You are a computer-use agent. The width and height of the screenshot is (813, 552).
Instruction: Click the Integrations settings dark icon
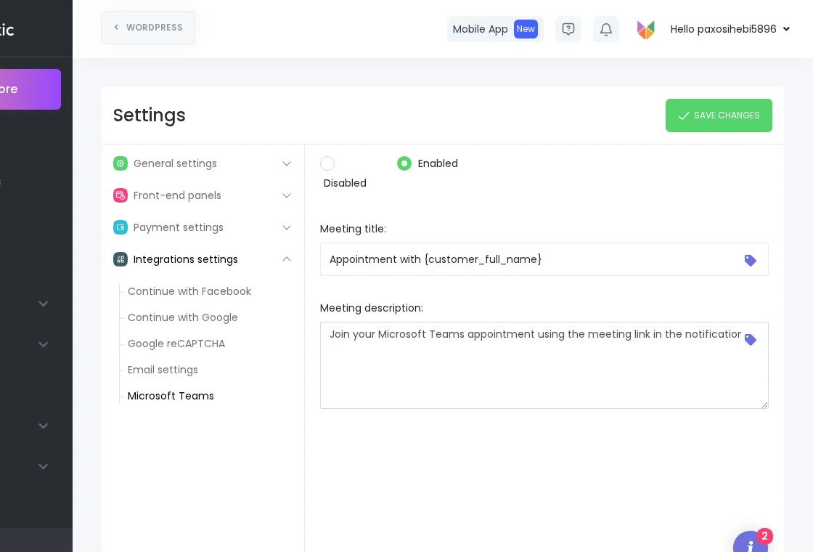[120, 259]
